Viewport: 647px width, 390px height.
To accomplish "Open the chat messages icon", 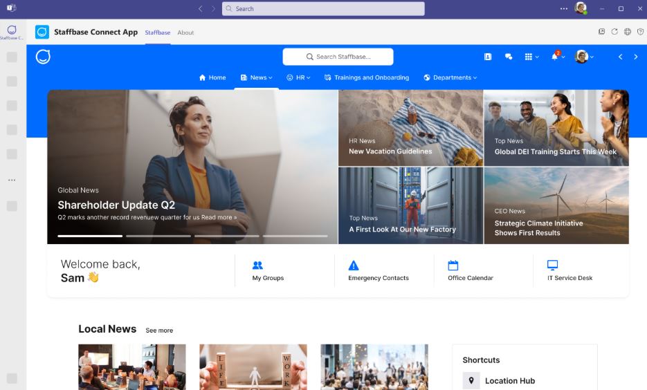I will (509, 57).
